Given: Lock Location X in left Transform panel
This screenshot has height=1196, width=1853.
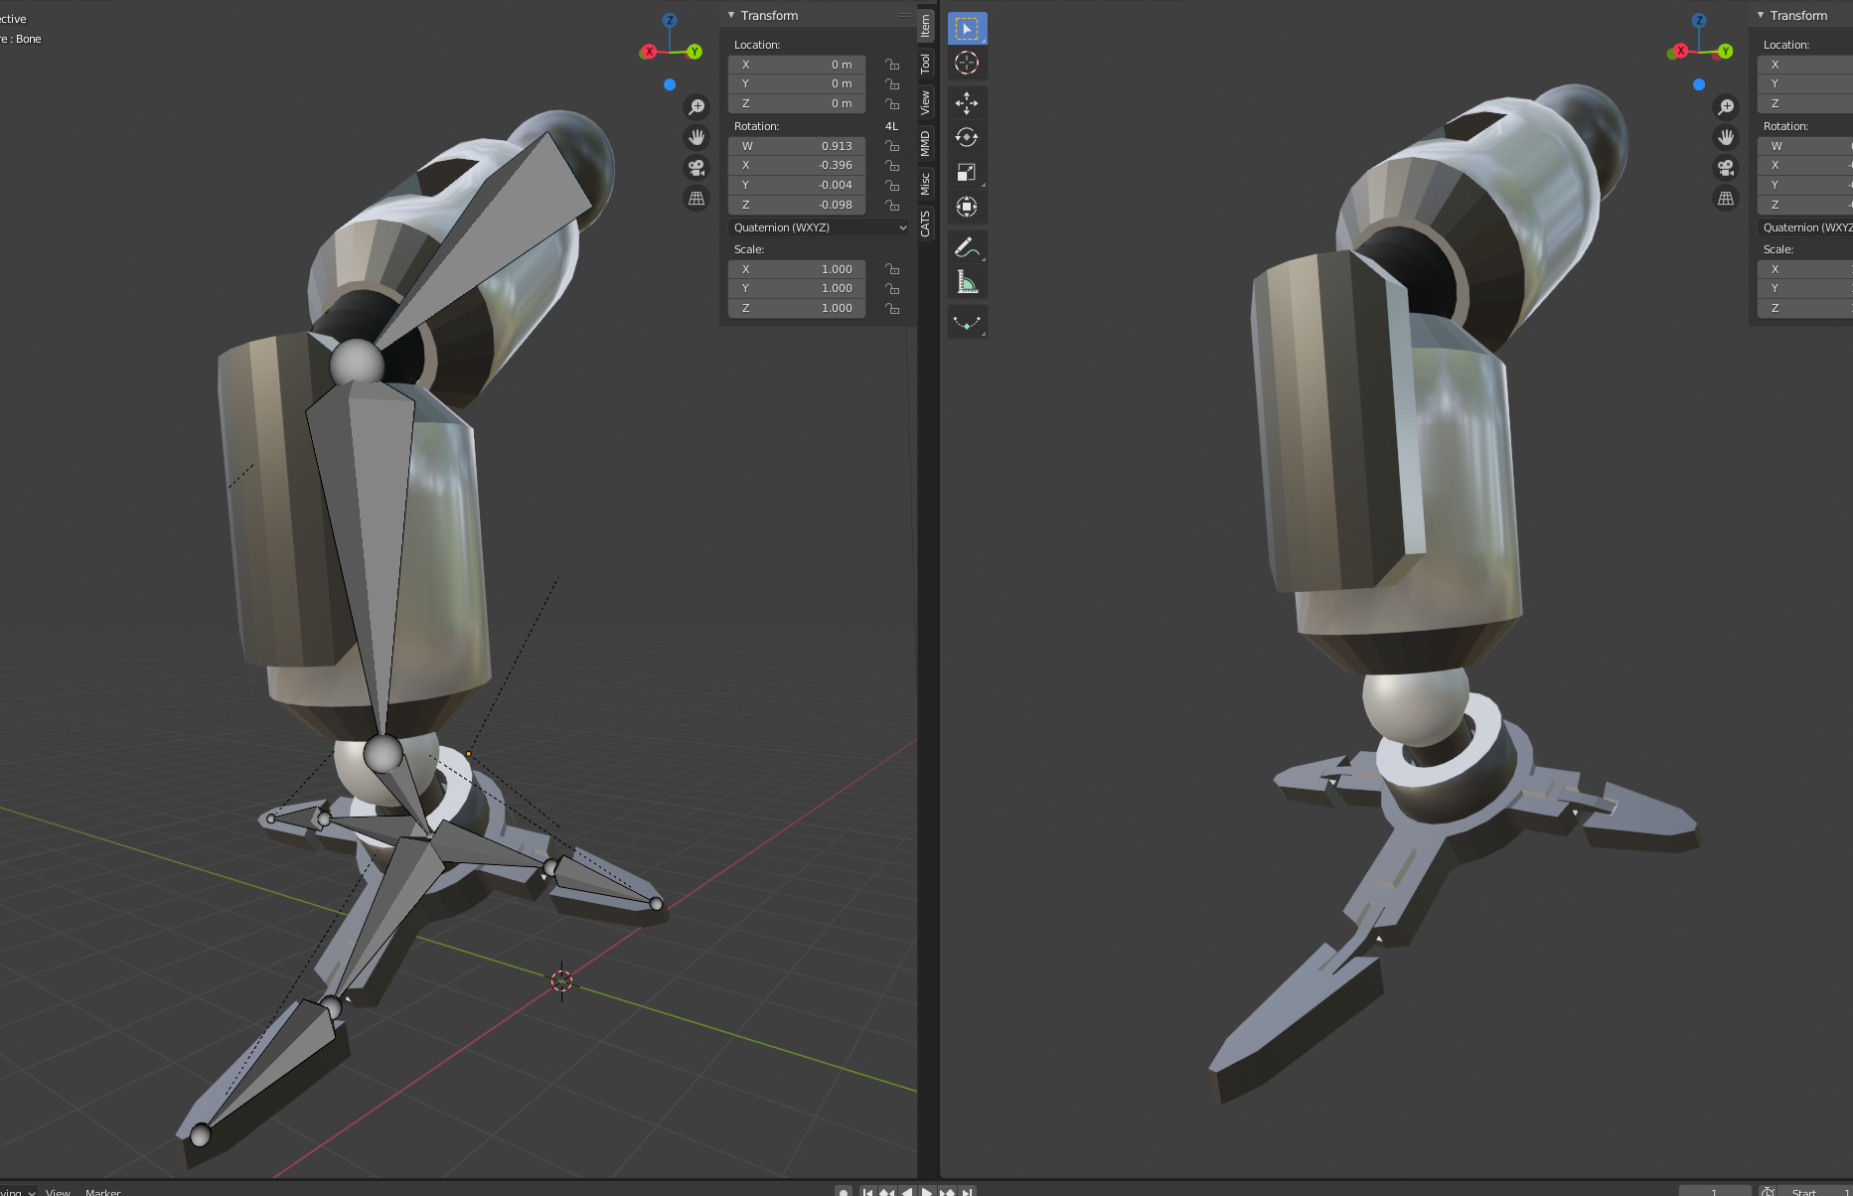Looking at the screenshot, I should [892, 65].
